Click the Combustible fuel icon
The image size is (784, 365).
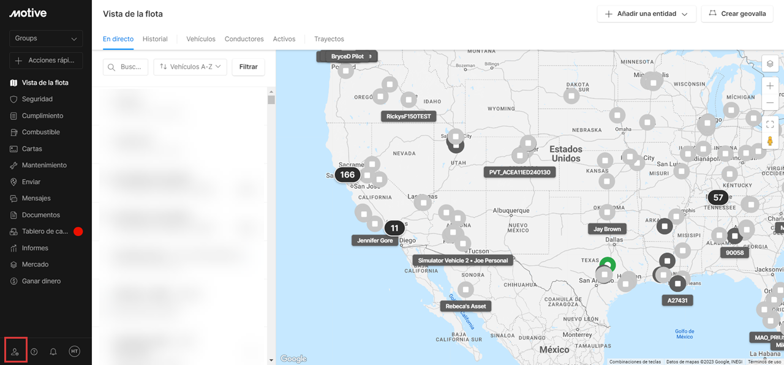pyautogui.click(x=14, y=132)
